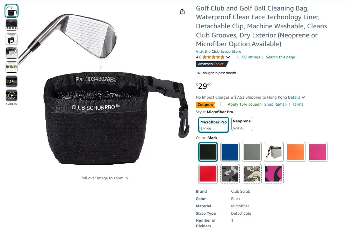Open the coupon Terms link
This screenshot has height=229, width=346.
click(298, 104)
